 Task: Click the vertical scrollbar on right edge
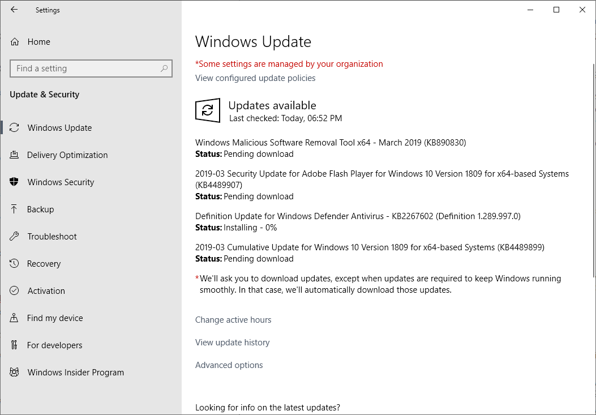593,171
